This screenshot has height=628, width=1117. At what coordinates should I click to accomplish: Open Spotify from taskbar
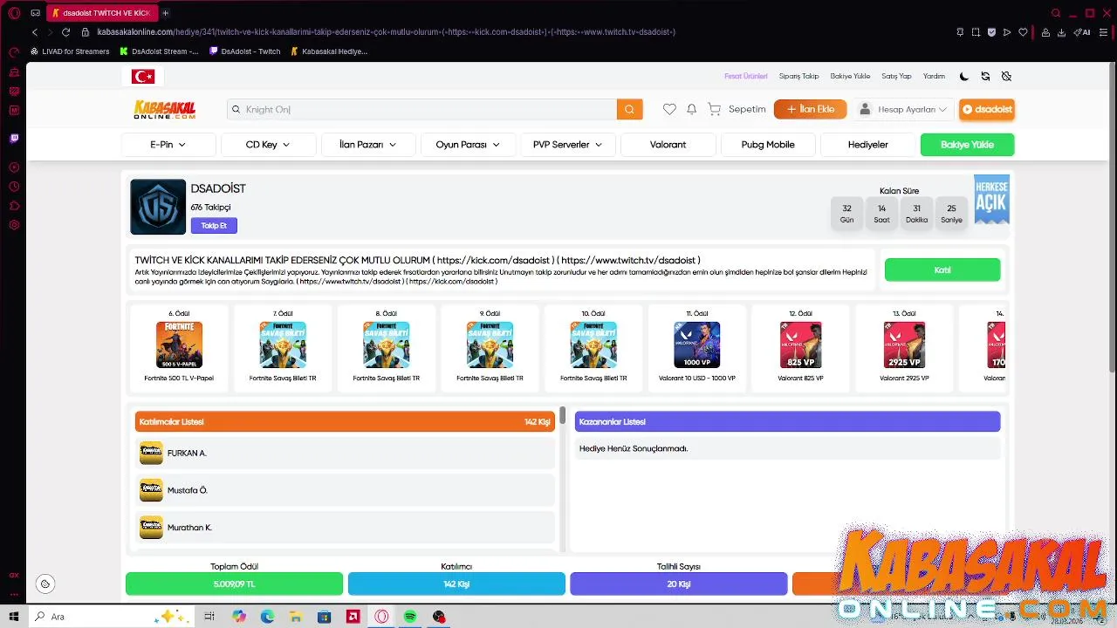coord(410,617)
